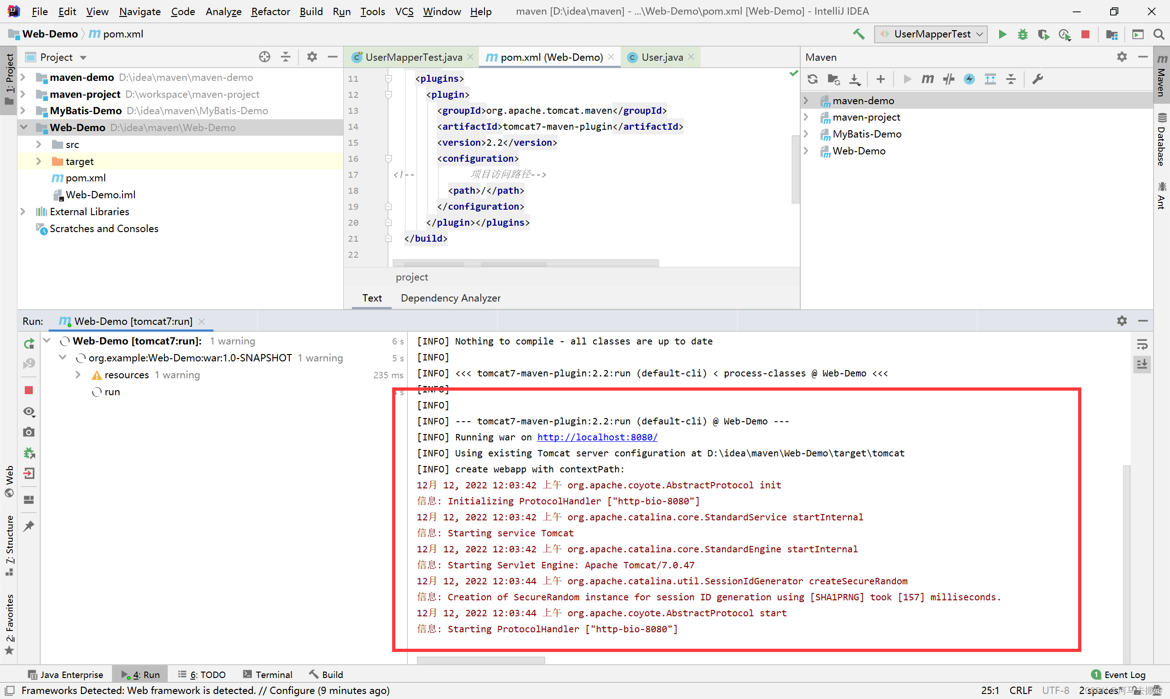The width and height of the screenshot is (1170, 699).
Task: Stop the running process in Run panel
Action: click(29, 391)
